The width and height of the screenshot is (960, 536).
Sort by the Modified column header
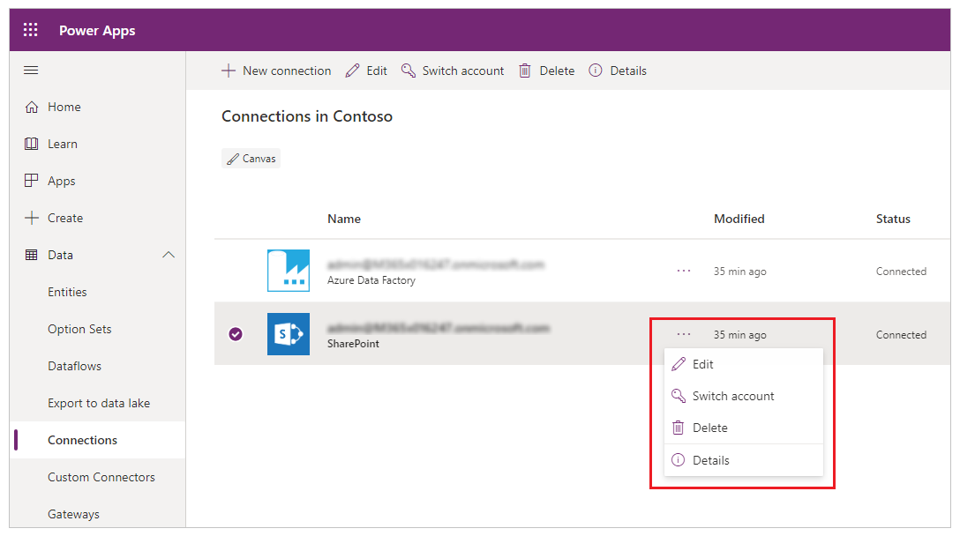click(739, 219)
